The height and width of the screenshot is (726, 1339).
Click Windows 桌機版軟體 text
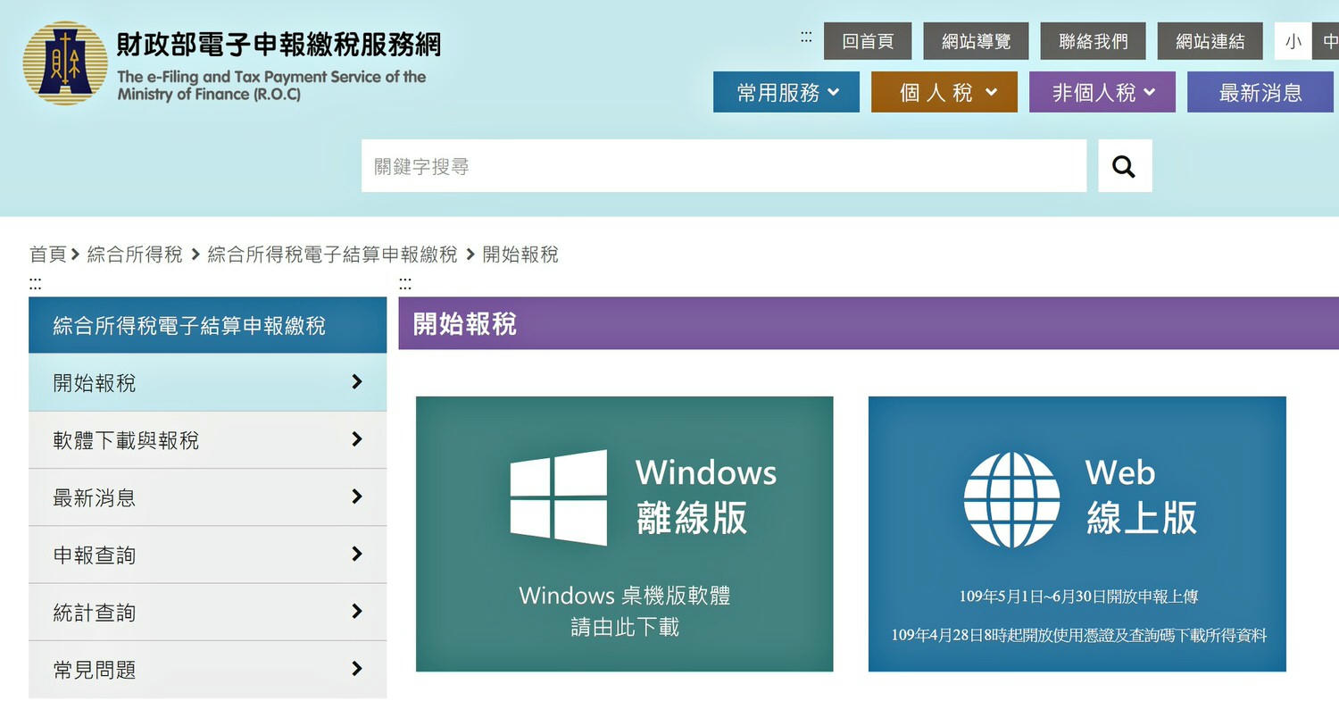pos(625,596)
